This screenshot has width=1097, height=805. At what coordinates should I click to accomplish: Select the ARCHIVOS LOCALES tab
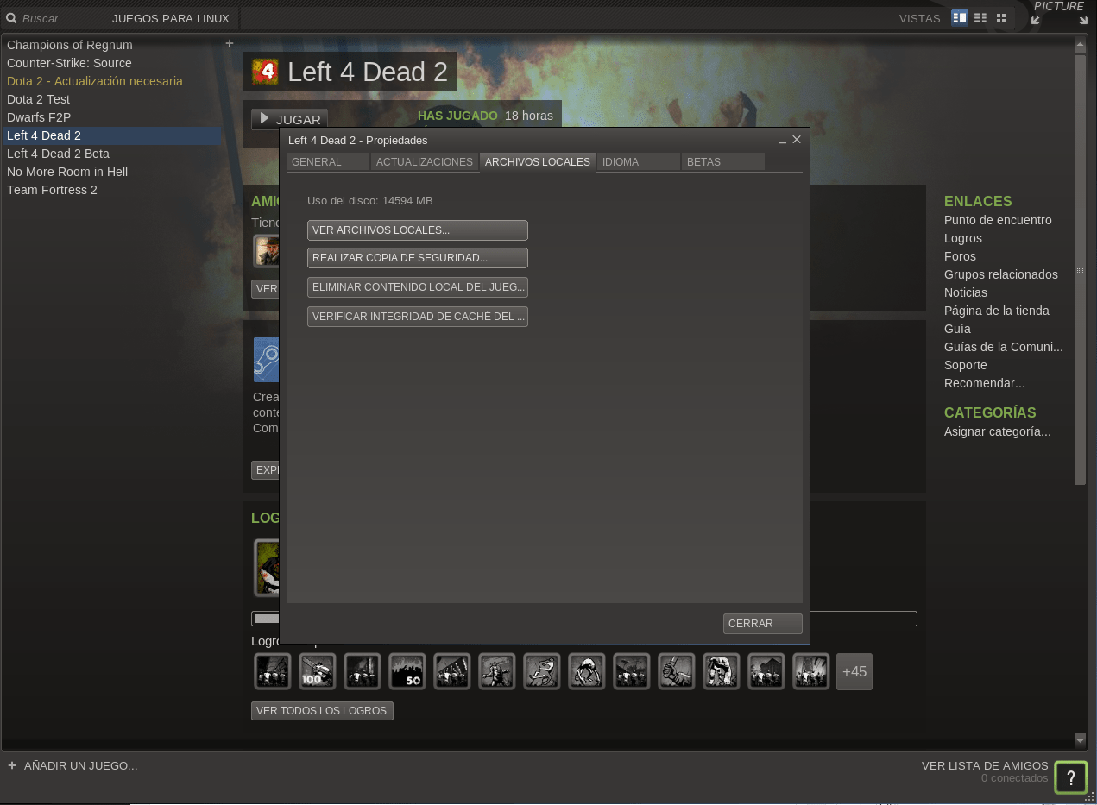[538, 162]
